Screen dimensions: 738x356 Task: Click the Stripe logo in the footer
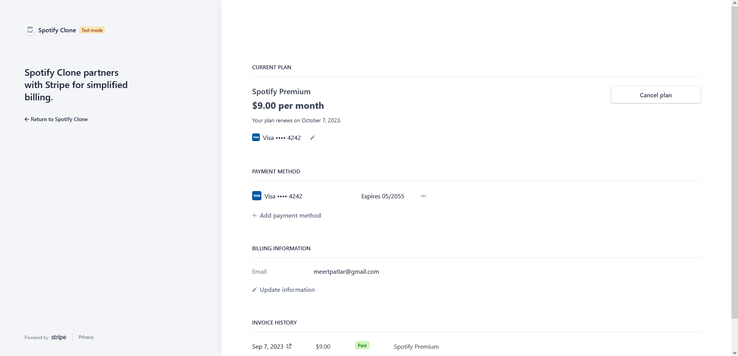pos(59,337)
